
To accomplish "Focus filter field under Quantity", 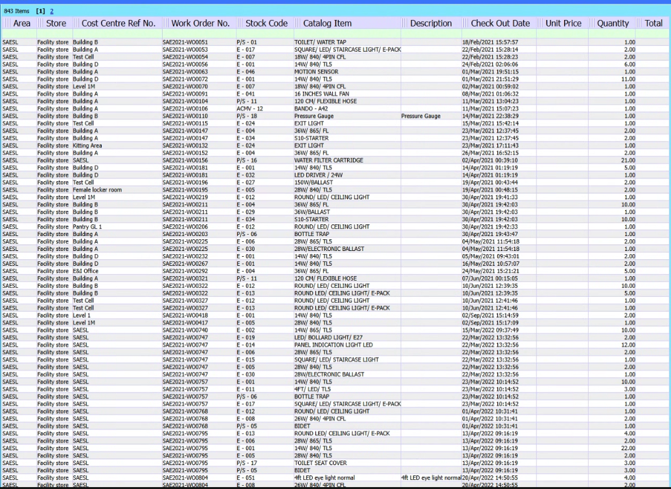I will [x=612, y=34].
